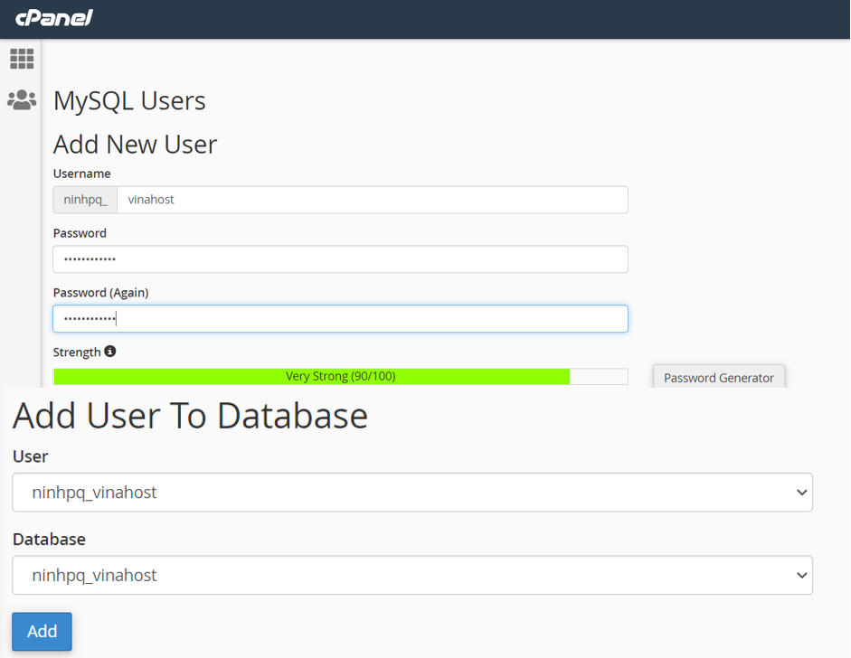
Task: Open the tools grid icon in sidebar
Action: coord(22,59)
